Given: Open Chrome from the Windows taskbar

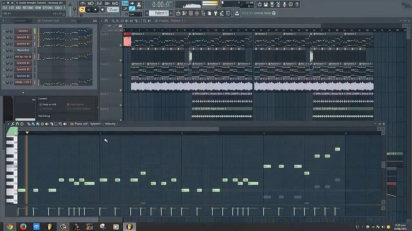Looking at the screenshot, I should tap(10, 227).
